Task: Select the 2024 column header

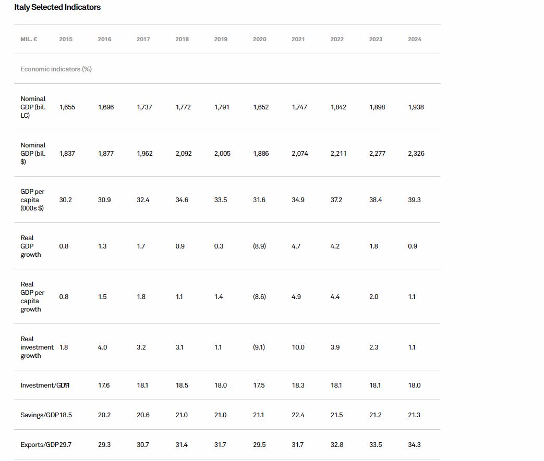Action: tap(415, 39)
